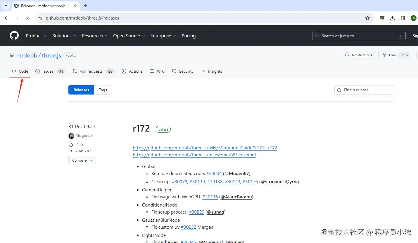
Task: Open the Insights tab
Action: point(211,71)
